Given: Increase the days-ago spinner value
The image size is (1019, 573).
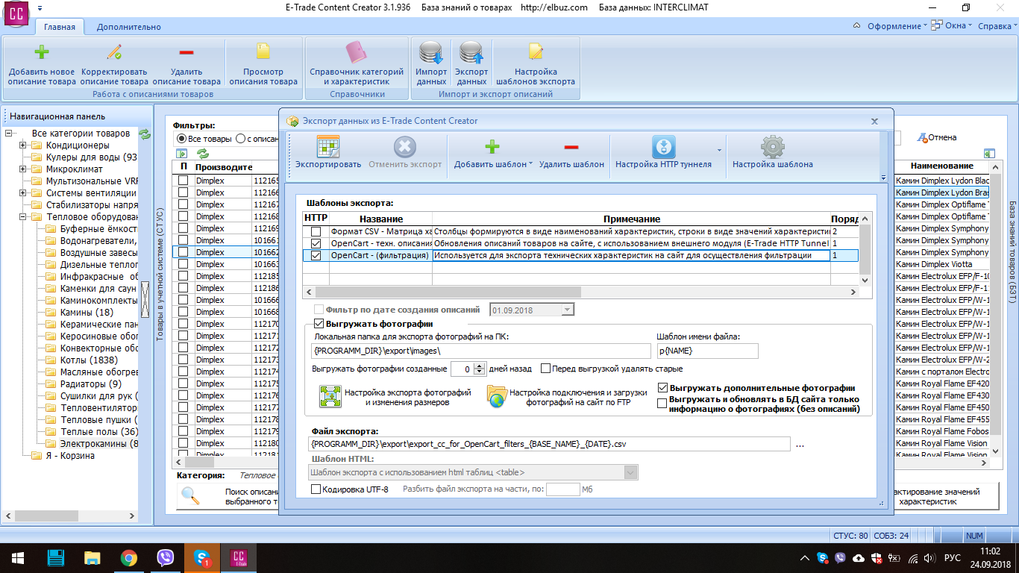Looking at the screenshot, I should click(480, 366).
